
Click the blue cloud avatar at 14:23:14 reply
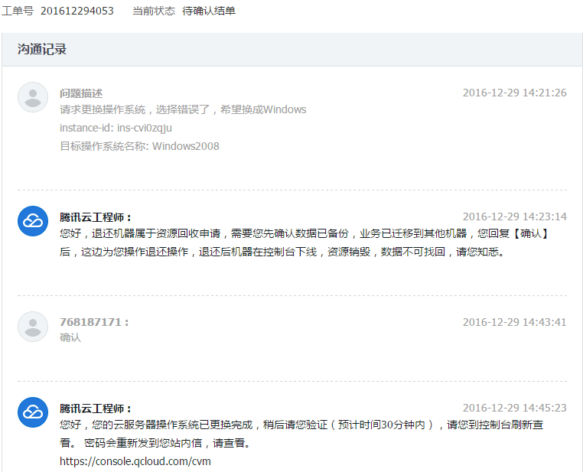click(x=33, y=221)
